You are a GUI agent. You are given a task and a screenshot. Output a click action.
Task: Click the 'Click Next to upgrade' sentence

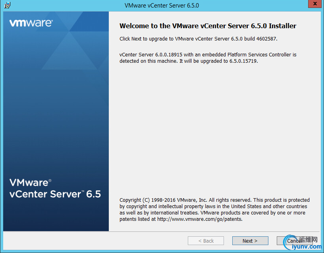[x=199, y=39]
